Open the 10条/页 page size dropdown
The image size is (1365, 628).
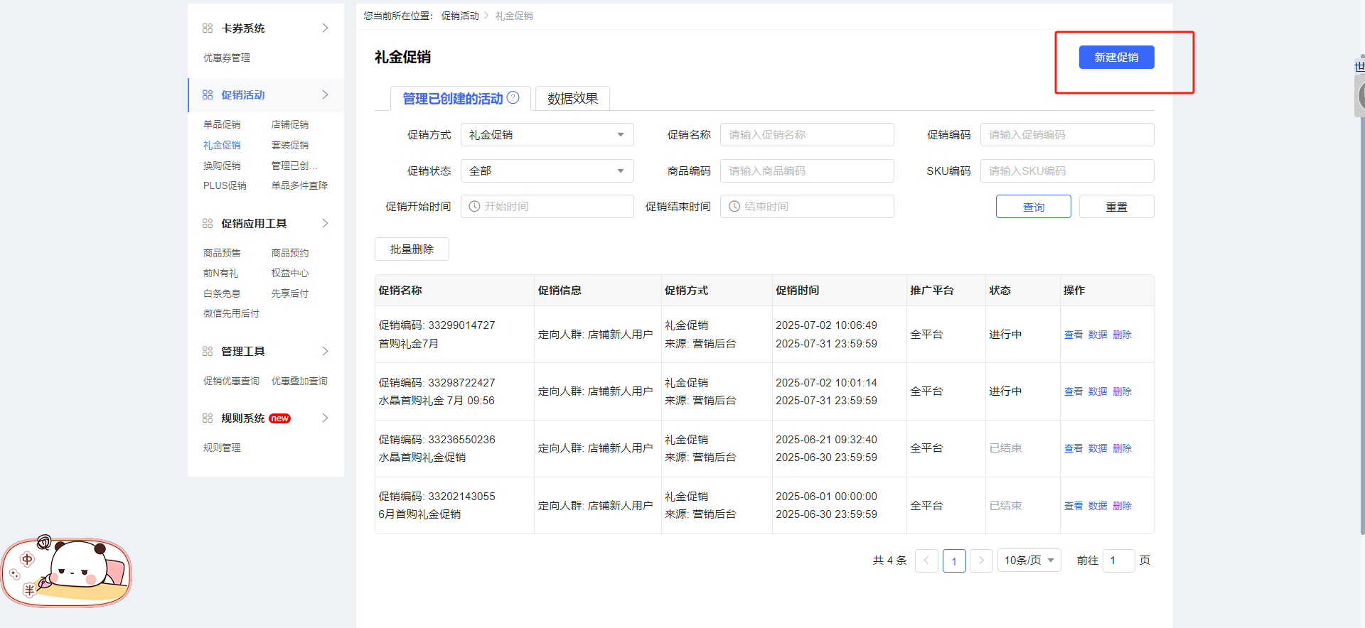[x=1029, y=561]
